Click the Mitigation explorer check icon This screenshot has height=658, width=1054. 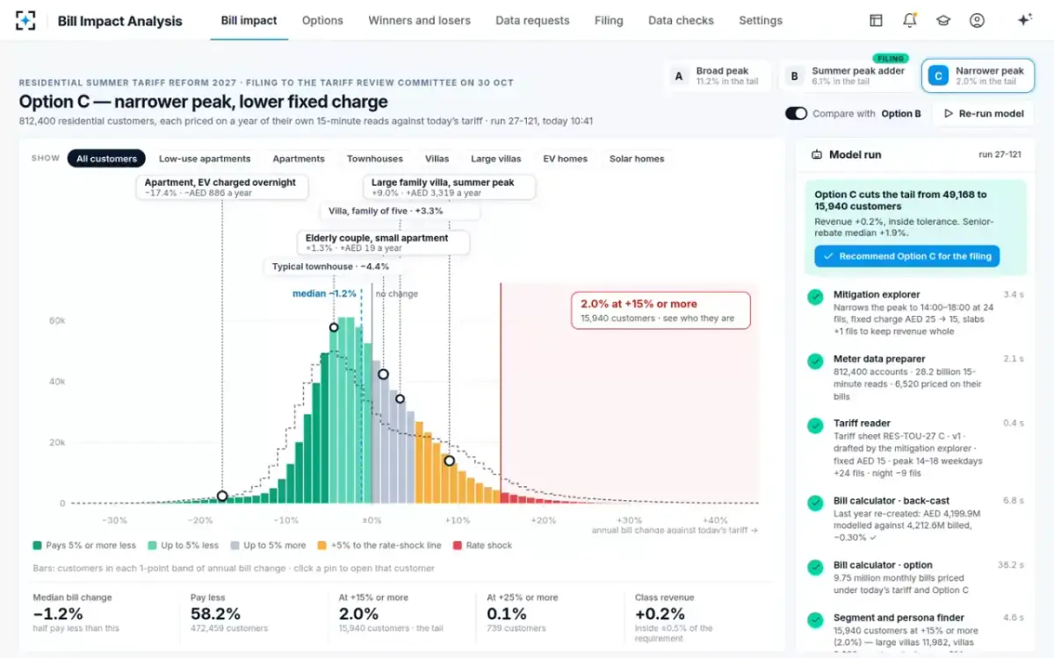pyautogui.click(x=815, y=297)
